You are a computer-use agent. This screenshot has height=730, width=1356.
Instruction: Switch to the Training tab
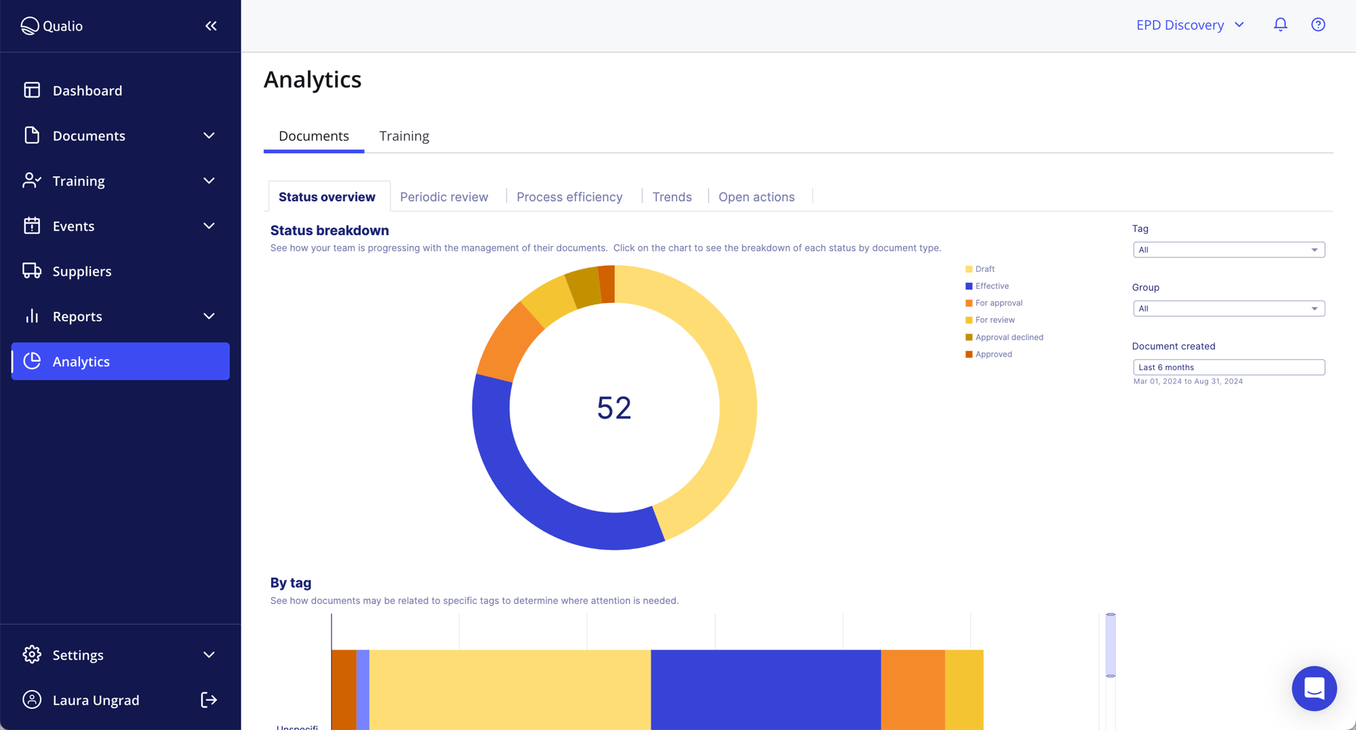(404, 136)
